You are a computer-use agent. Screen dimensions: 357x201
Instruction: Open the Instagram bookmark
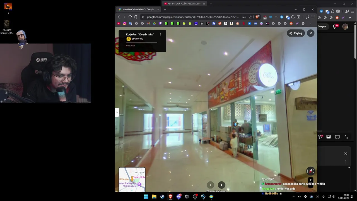tap(124, 23)
